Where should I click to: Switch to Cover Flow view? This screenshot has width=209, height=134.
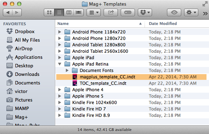[78, 13]
